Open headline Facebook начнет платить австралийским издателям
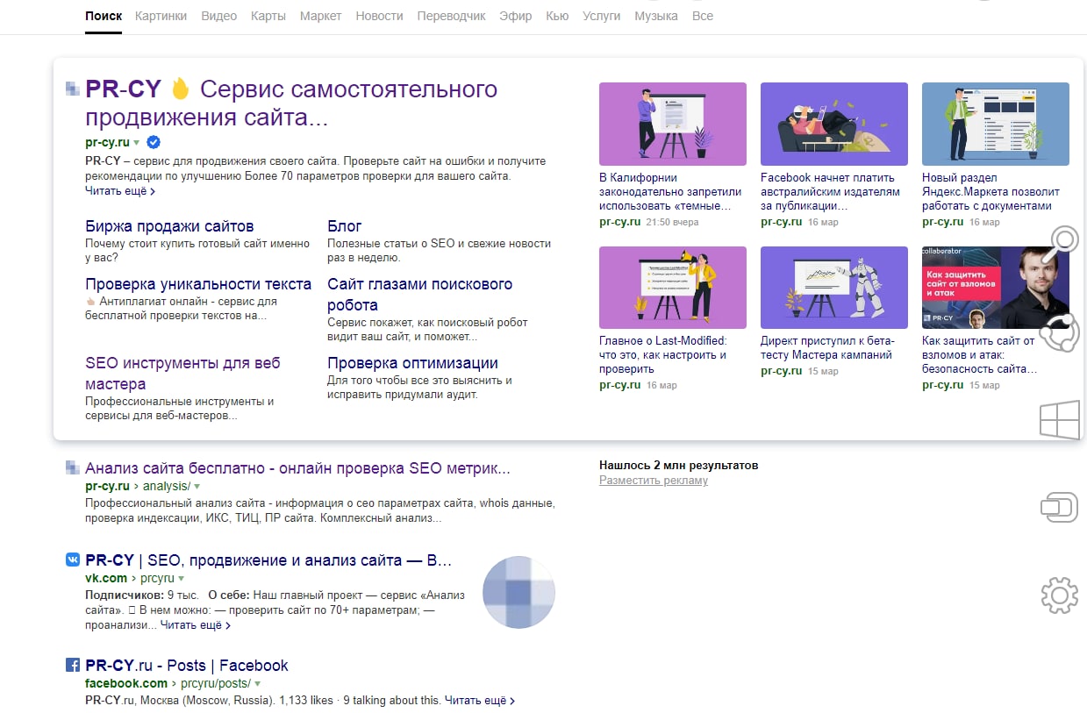 [x=830, y=192]
